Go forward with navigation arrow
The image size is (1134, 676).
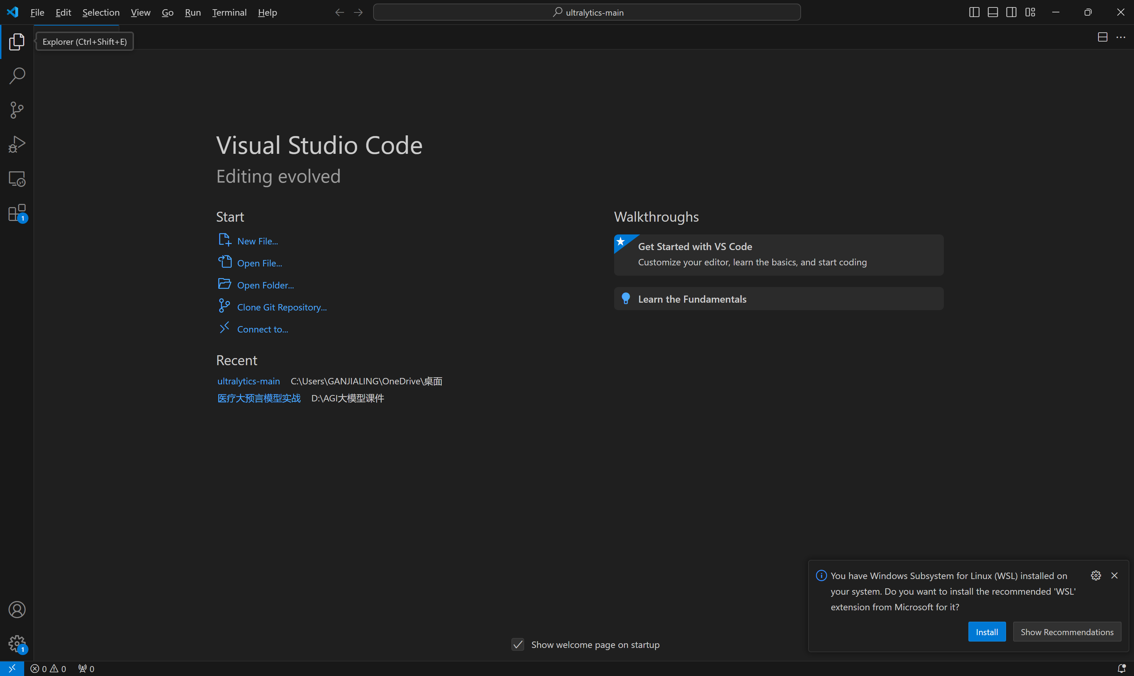click(x=358, y=12)
